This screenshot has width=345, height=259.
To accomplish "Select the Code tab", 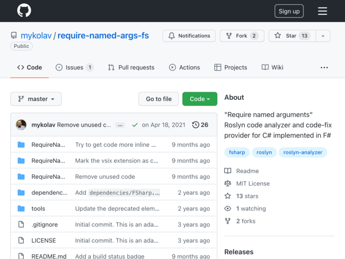I will click(x=30, y=67).
